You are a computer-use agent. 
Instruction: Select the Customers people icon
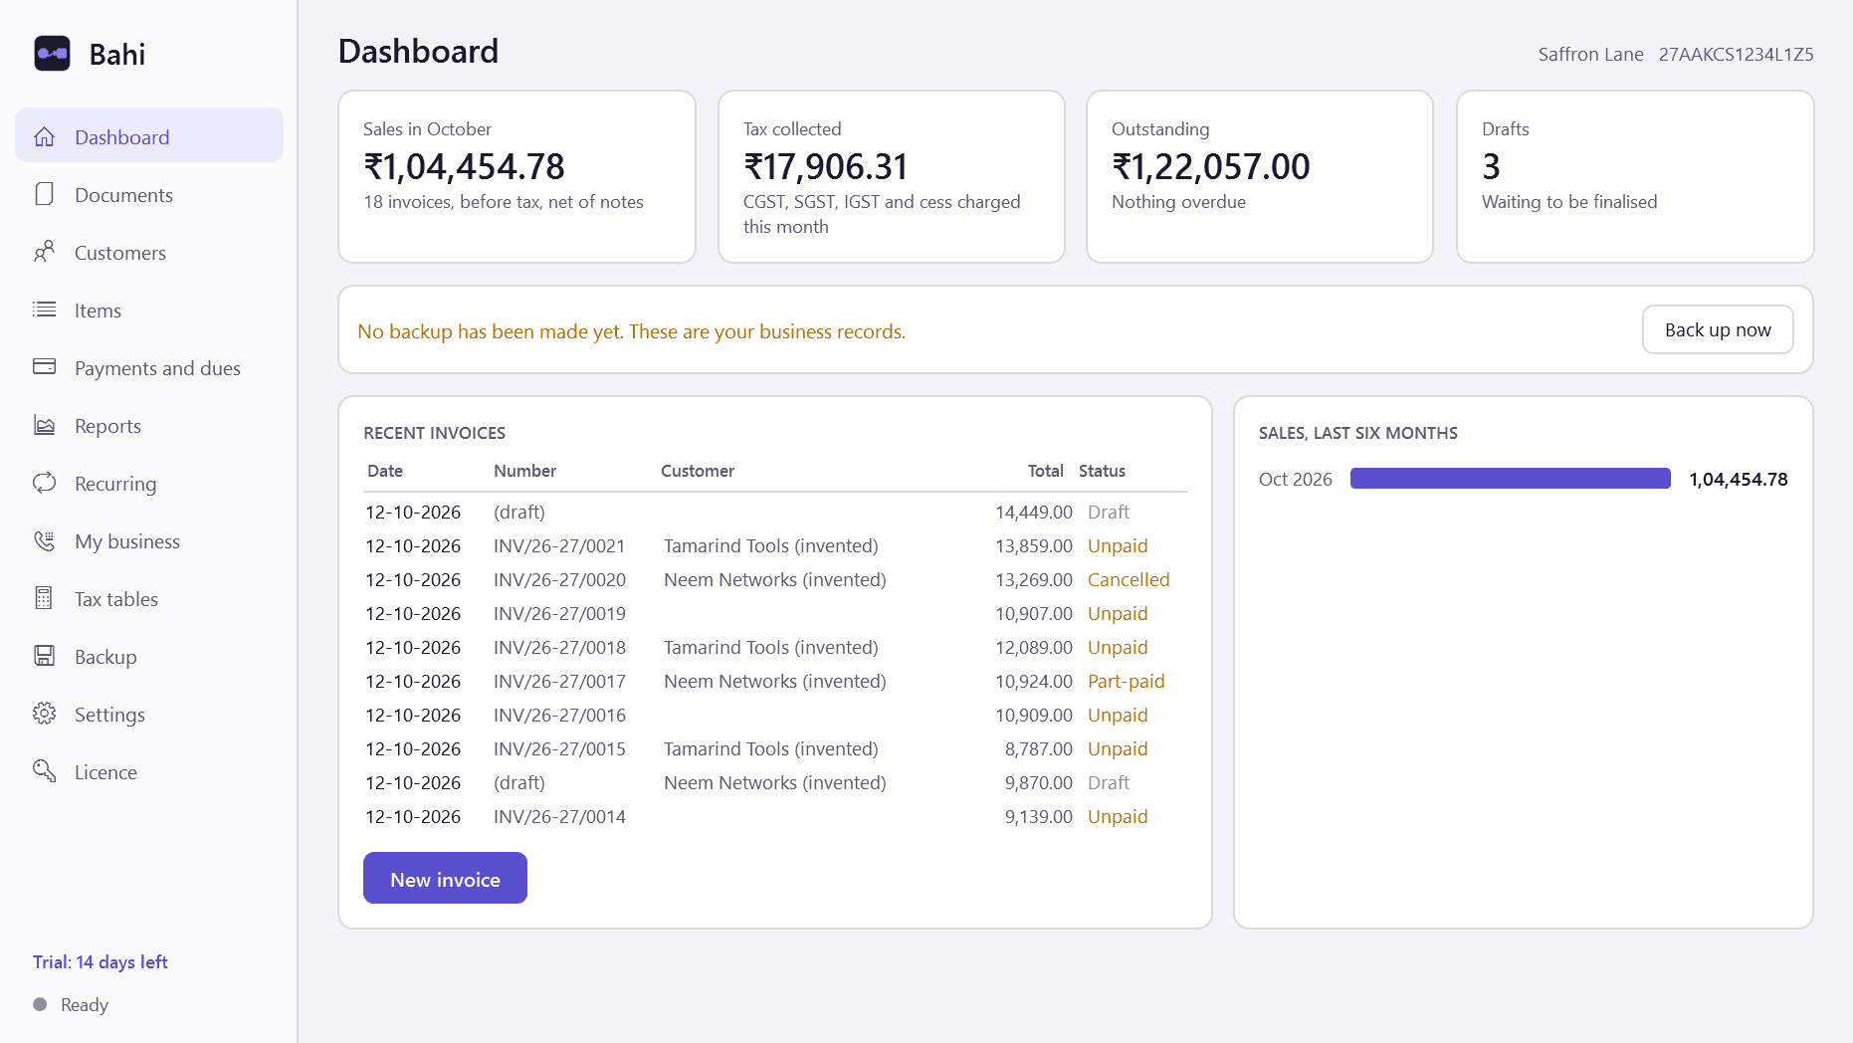click(x=44, y=252)
